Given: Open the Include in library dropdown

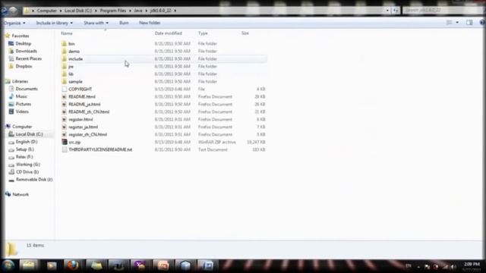Looking at the screenshot, I should click(55, 23).
